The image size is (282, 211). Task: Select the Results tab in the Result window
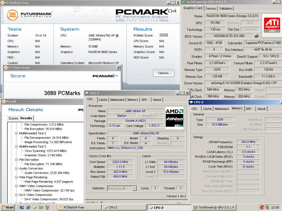tap(26, 118)
